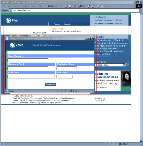Click the Go button next to Quick Links
This screenshot has width=143, height=146.
click(128, 65)
